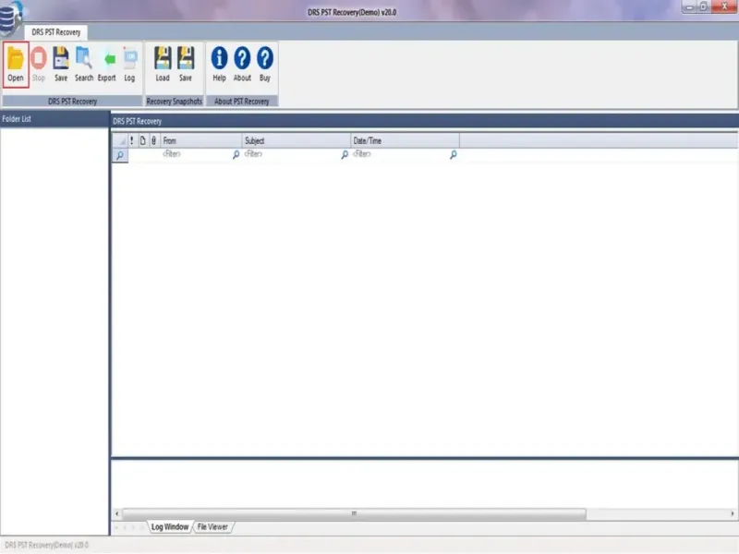Click the Folder List panel header
The image size is (739, 554).
point(55,119)
